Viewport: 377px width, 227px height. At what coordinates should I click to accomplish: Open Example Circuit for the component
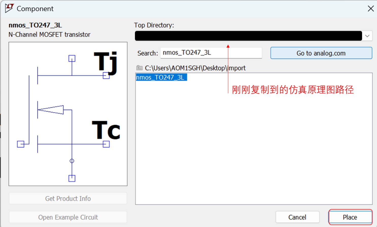(x=68, y=217)
